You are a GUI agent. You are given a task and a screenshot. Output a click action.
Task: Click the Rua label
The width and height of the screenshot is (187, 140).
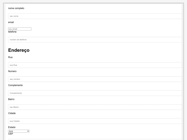tap(10, 57)
